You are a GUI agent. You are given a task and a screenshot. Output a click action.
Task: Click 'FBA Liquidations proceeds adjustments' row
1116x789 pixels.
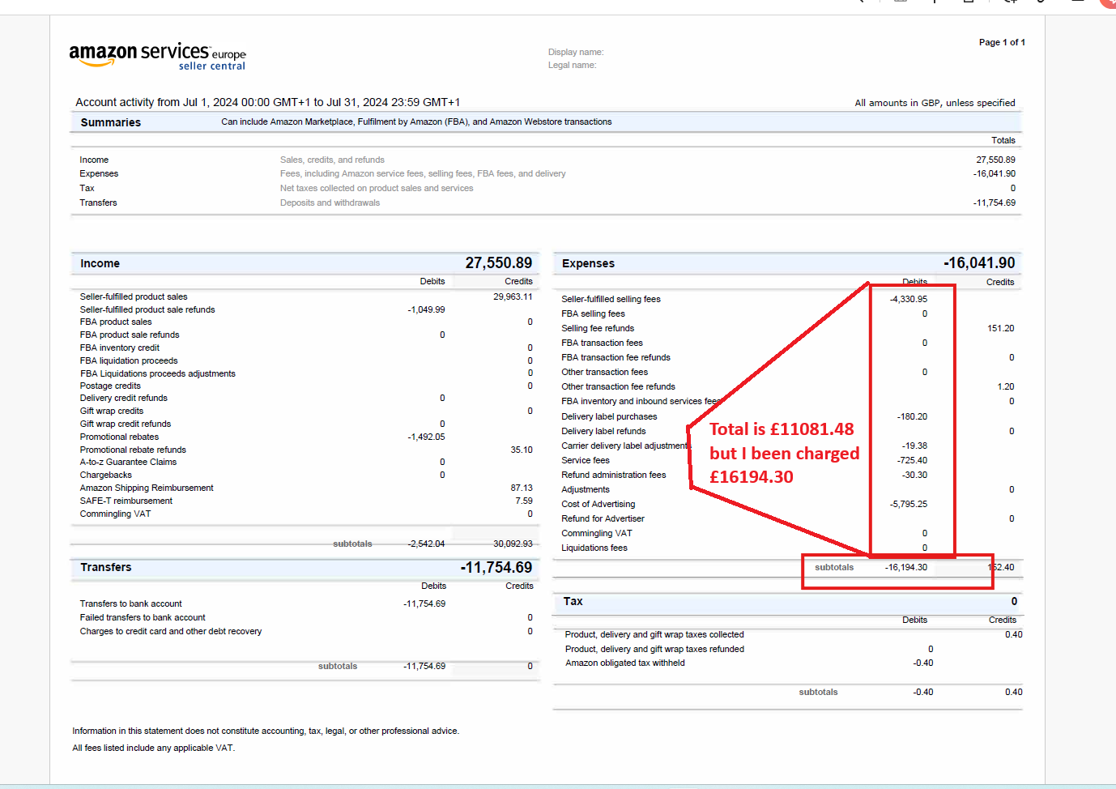[x=158, y=373]
